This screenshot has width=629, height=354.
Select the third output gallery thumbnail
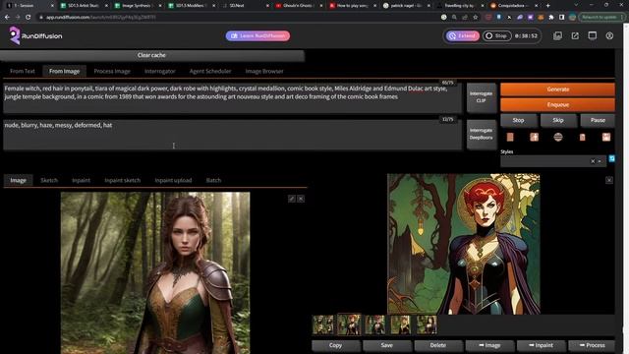pos(375,324)
